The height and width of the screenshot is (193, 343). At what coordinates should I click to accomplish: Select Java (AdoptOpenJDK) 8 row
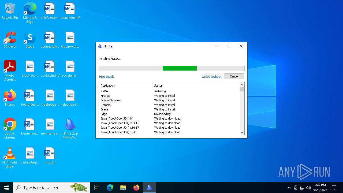(169, 118)
